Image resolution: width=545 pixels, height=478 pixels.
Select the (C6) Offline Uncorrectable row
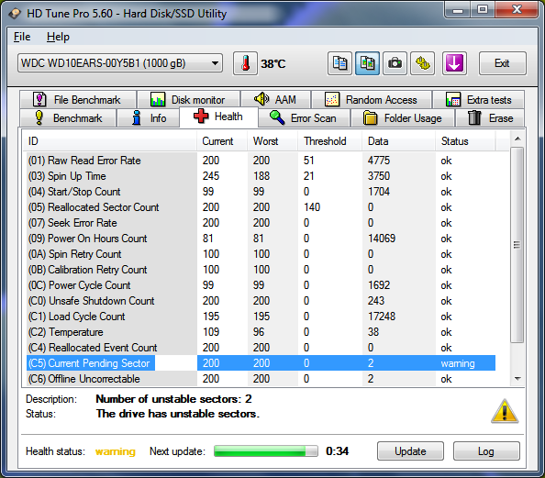[x=261, y=379]
